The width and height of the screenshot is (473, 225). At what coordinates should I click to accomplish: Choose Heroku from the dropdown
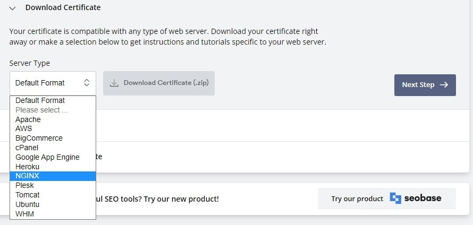(28, 167)
